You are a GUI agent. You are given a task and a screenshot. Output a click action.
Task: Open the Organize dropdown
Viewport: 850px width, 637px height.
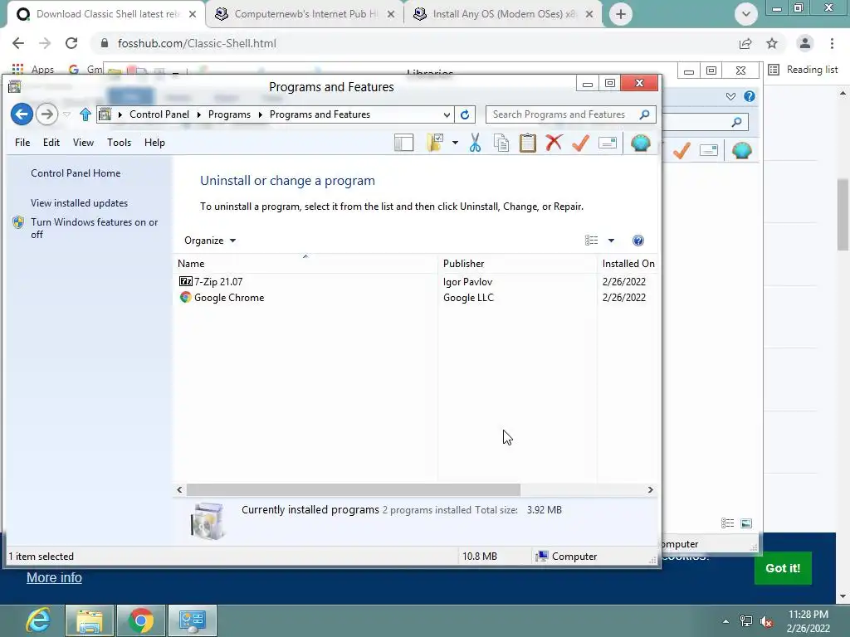pyautogui.click(x=210, y=241)
